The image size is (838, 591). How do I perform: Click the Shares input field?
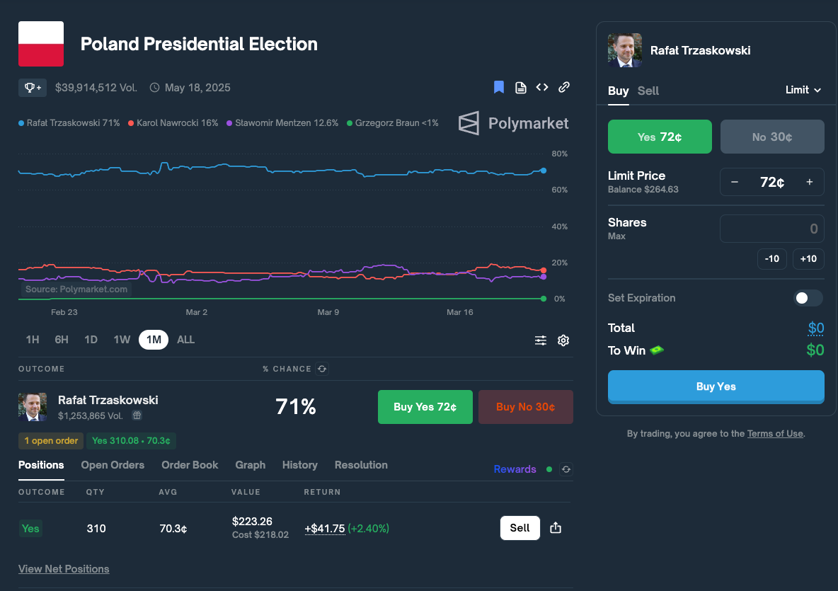[771, 229]
